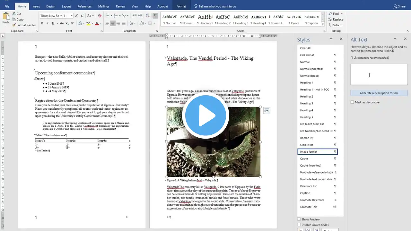
Task: Click Generate a description for me
Action: pyautogui.click(x=379, y=93)
